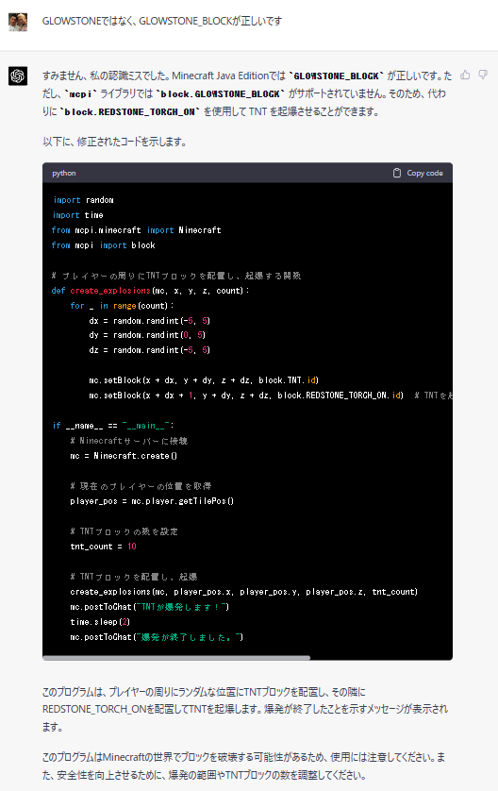Click the comment '# TNTブロックの数を設定'
Screen dimensions: 498x791
coord(124,531)
